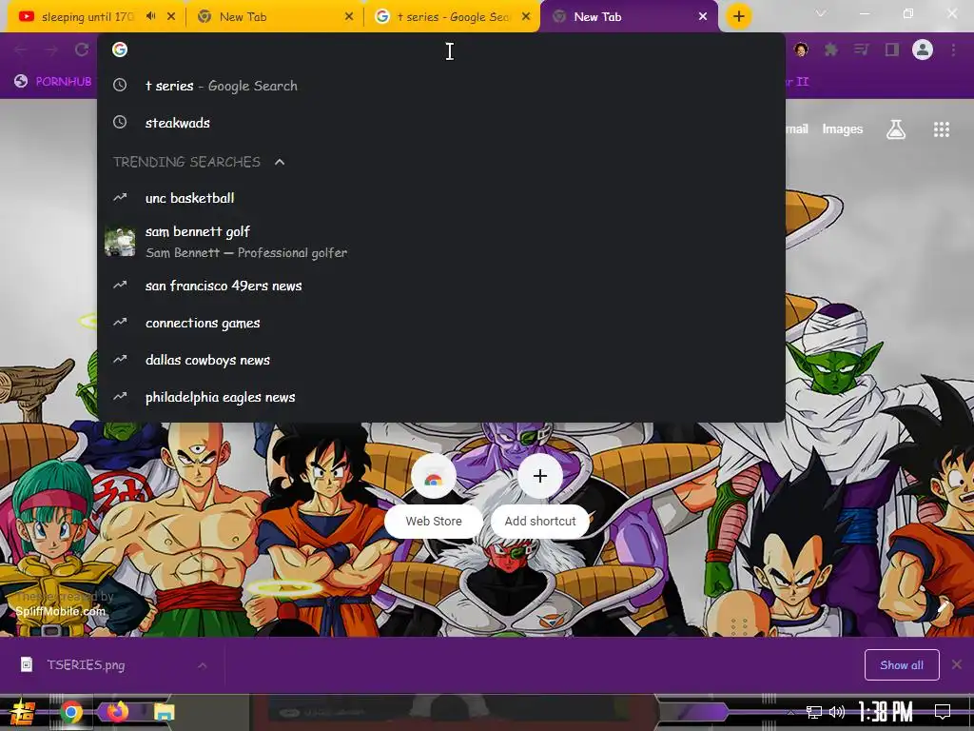The height and width of the screenshot is (731, 974).
Task: Select the unc basketball trending search
Action: tap(441, 198)
